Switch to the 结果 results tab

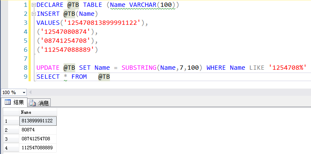(x=14, y=102)
